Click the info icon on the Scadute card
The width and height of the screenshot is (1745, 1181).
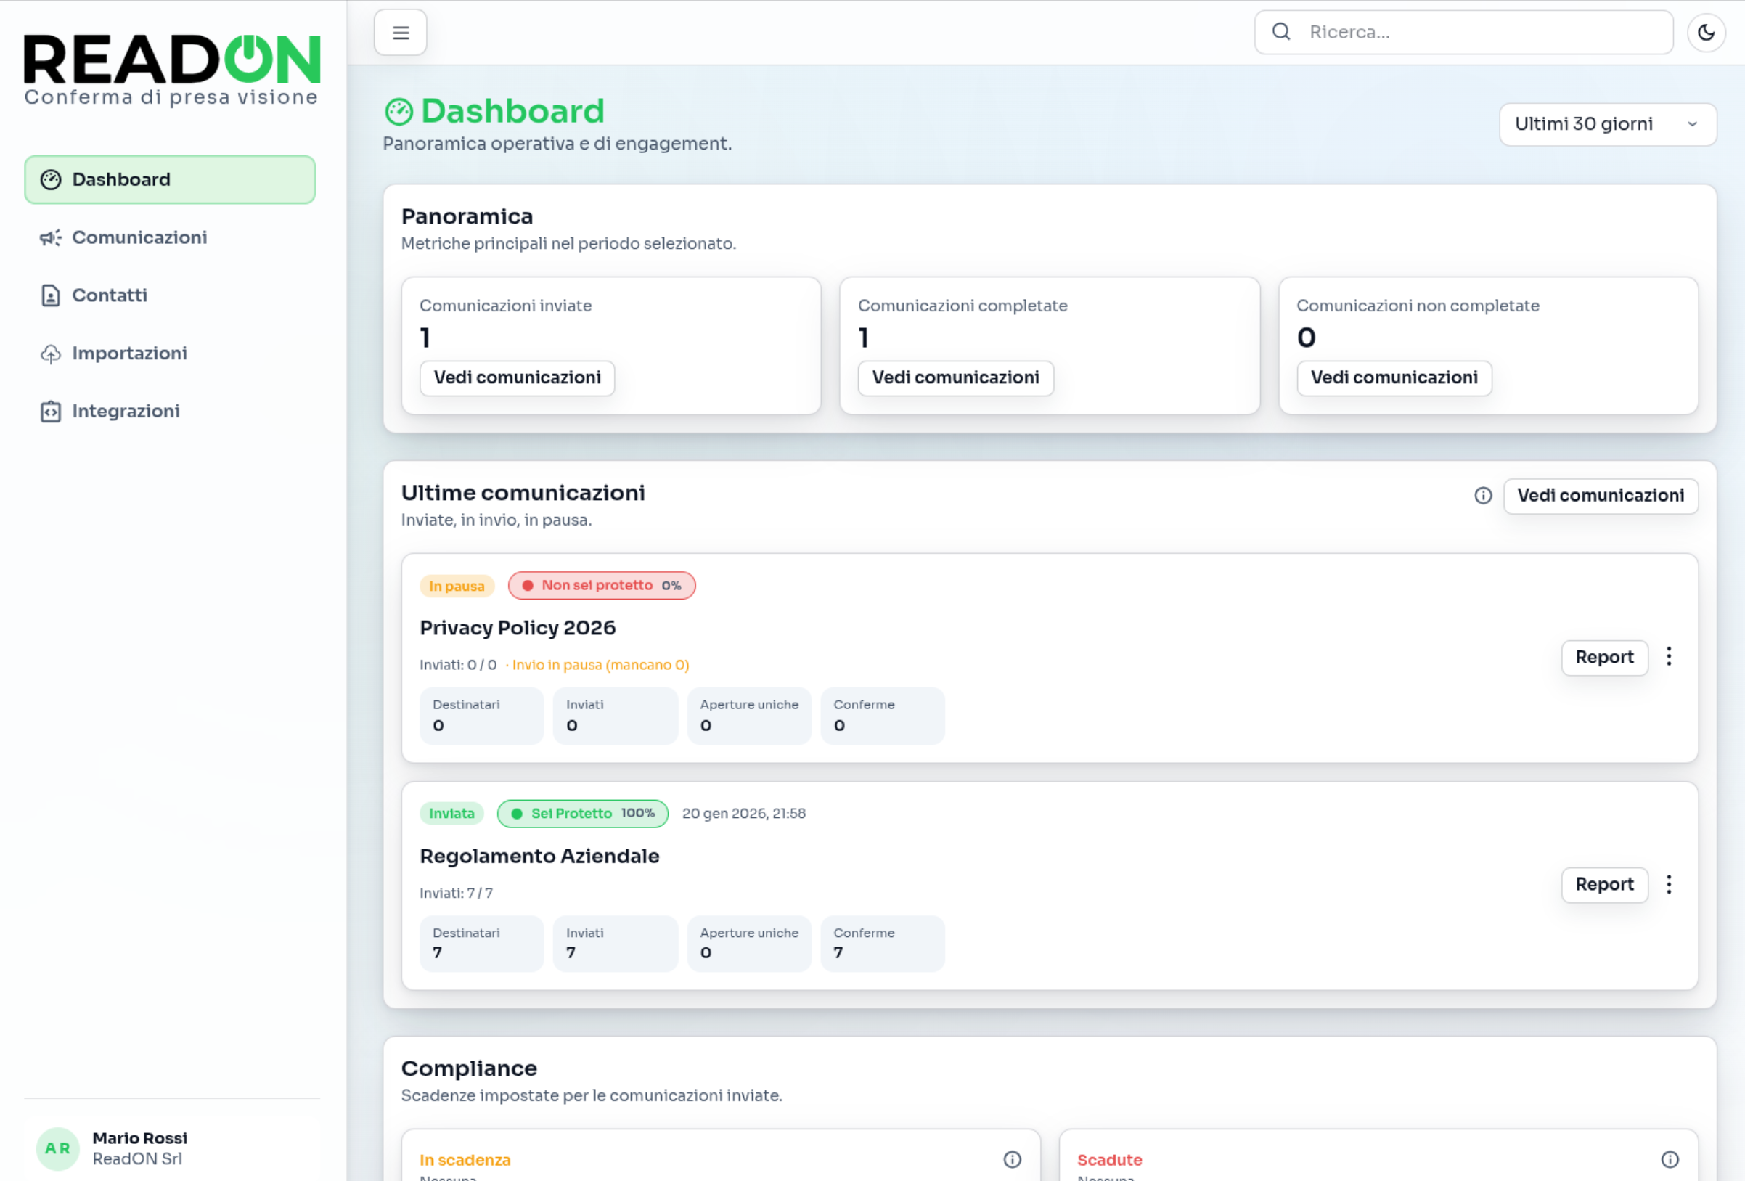coord(1671,1159)
